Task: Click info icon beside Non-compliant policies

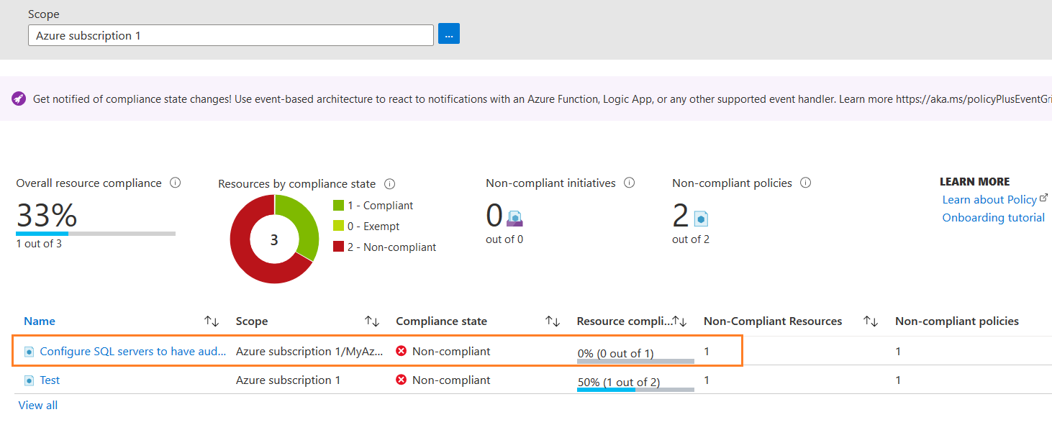Action: pos(806,183)
